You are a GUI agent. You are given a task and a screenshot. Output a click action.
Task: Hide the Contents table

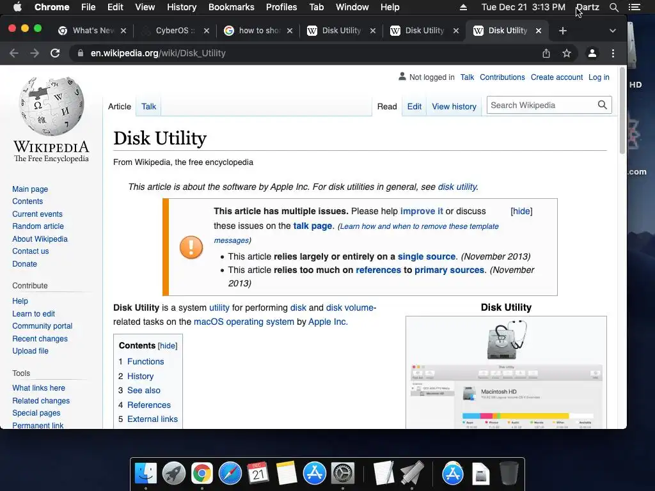[168, 346]
